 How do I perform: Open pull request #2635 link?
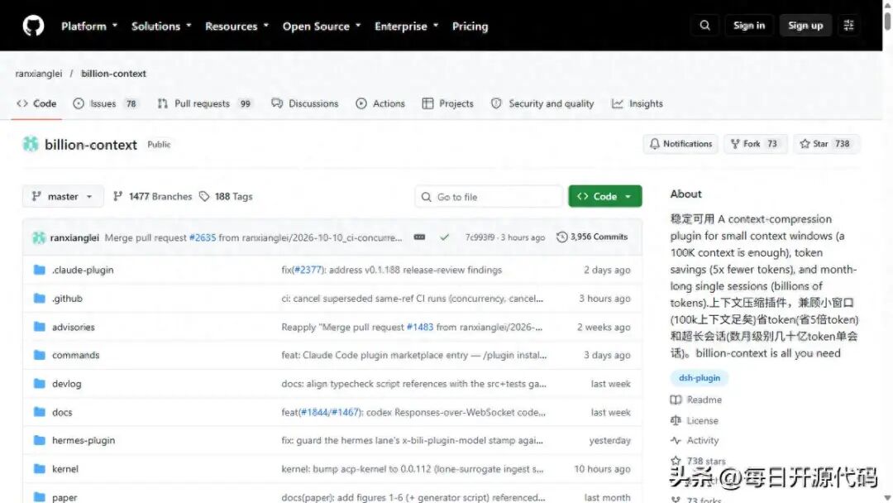pyautogui.click(x=203, y=237)
